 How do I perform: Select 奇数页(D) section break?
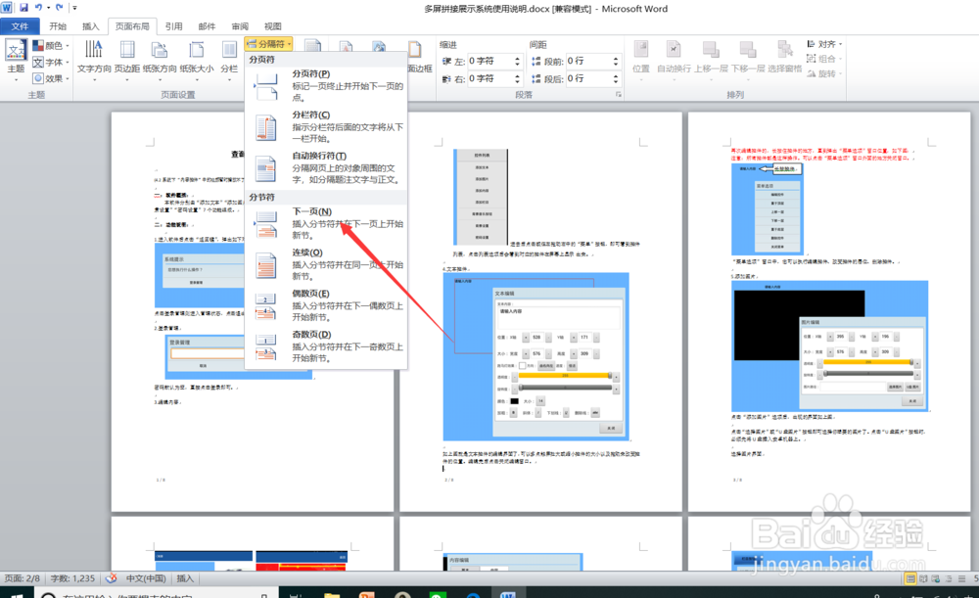coord(326,346)
